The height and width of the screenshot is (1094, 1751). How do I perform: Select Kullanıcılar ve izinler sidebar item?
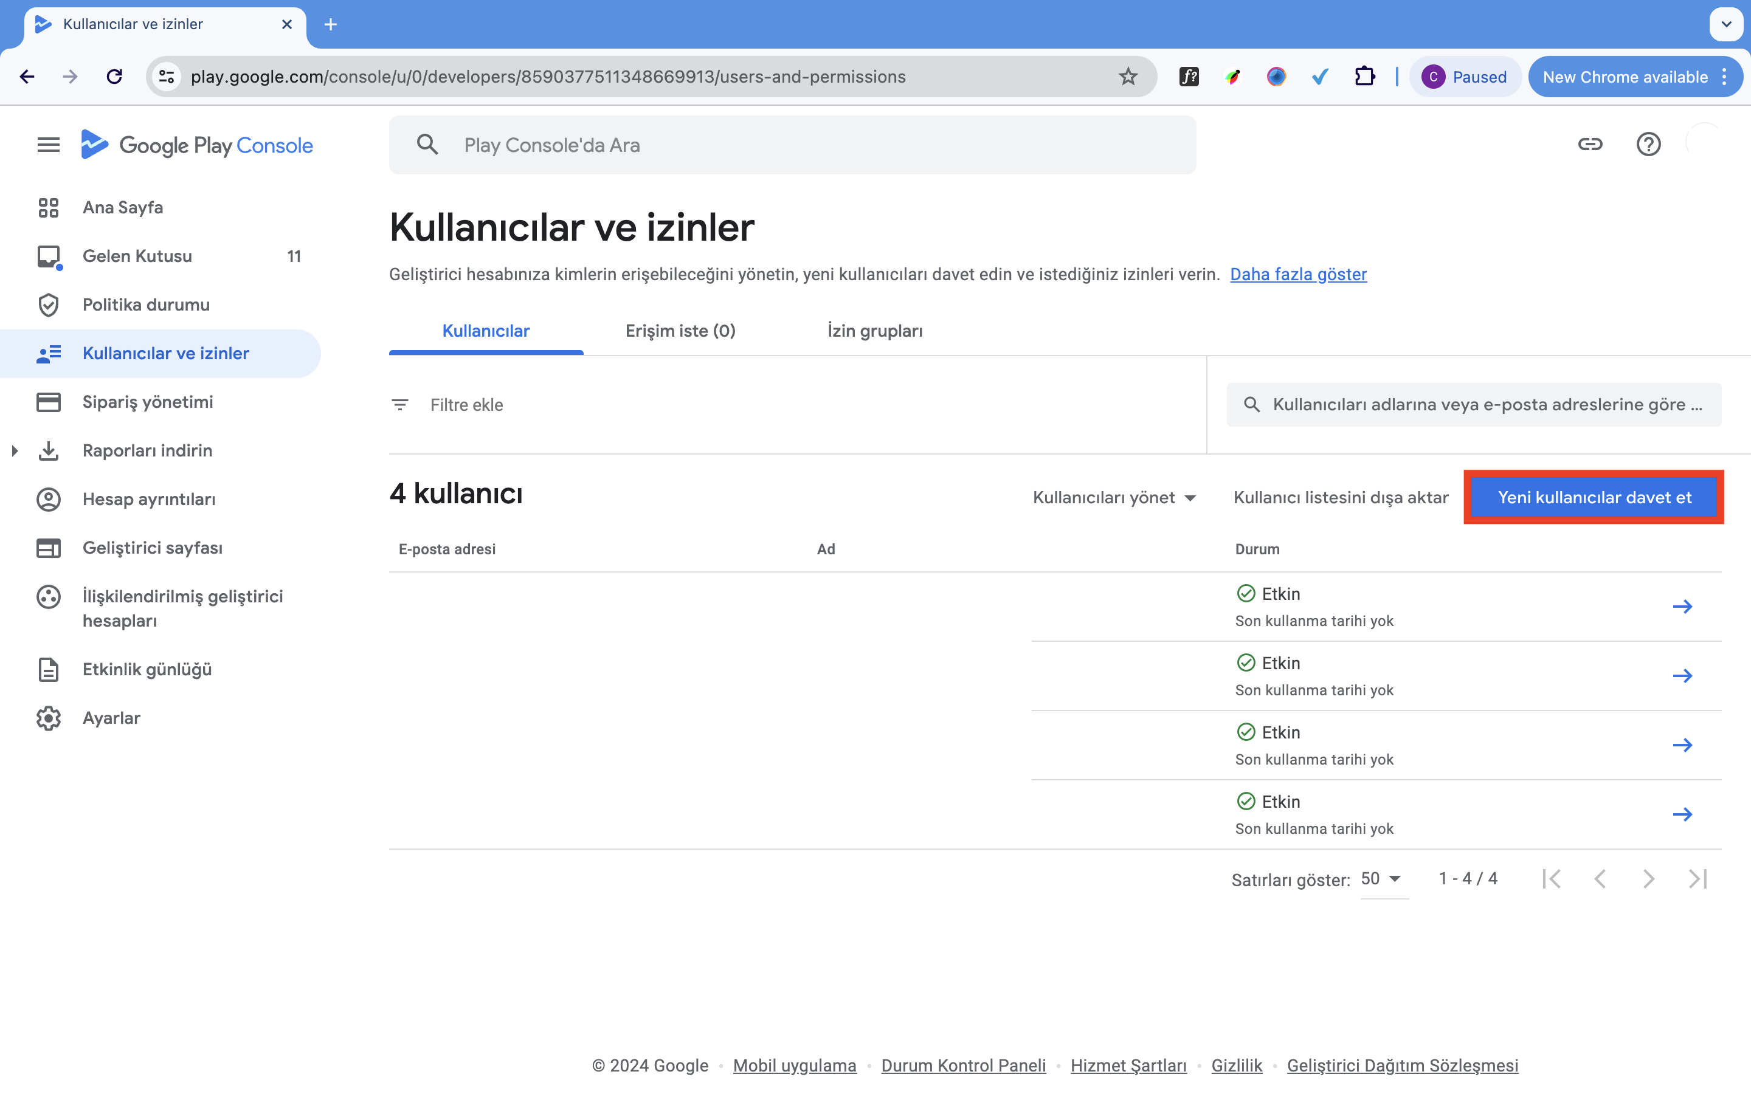click(x=161, y=353)
